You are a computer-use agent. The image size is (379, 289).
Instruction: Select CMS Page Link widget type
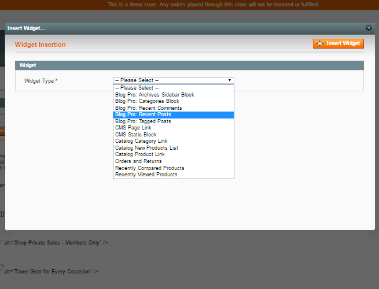click(133, 128)
